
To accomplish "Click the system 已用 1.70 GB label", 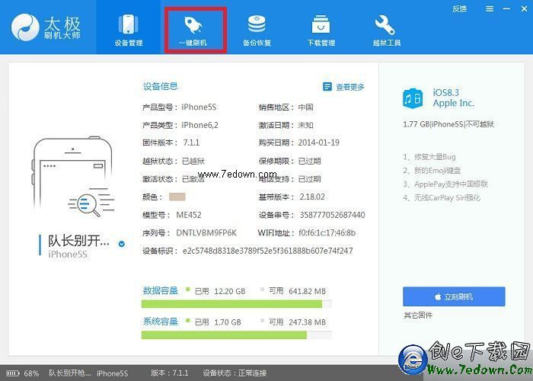I will click(218, 322).
